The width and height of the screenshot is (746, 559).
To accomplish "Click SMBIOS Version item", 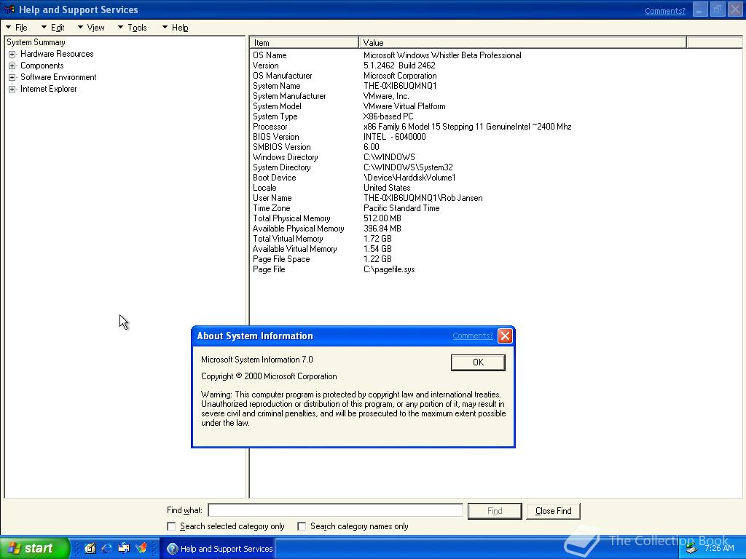I will click(282, 147).
